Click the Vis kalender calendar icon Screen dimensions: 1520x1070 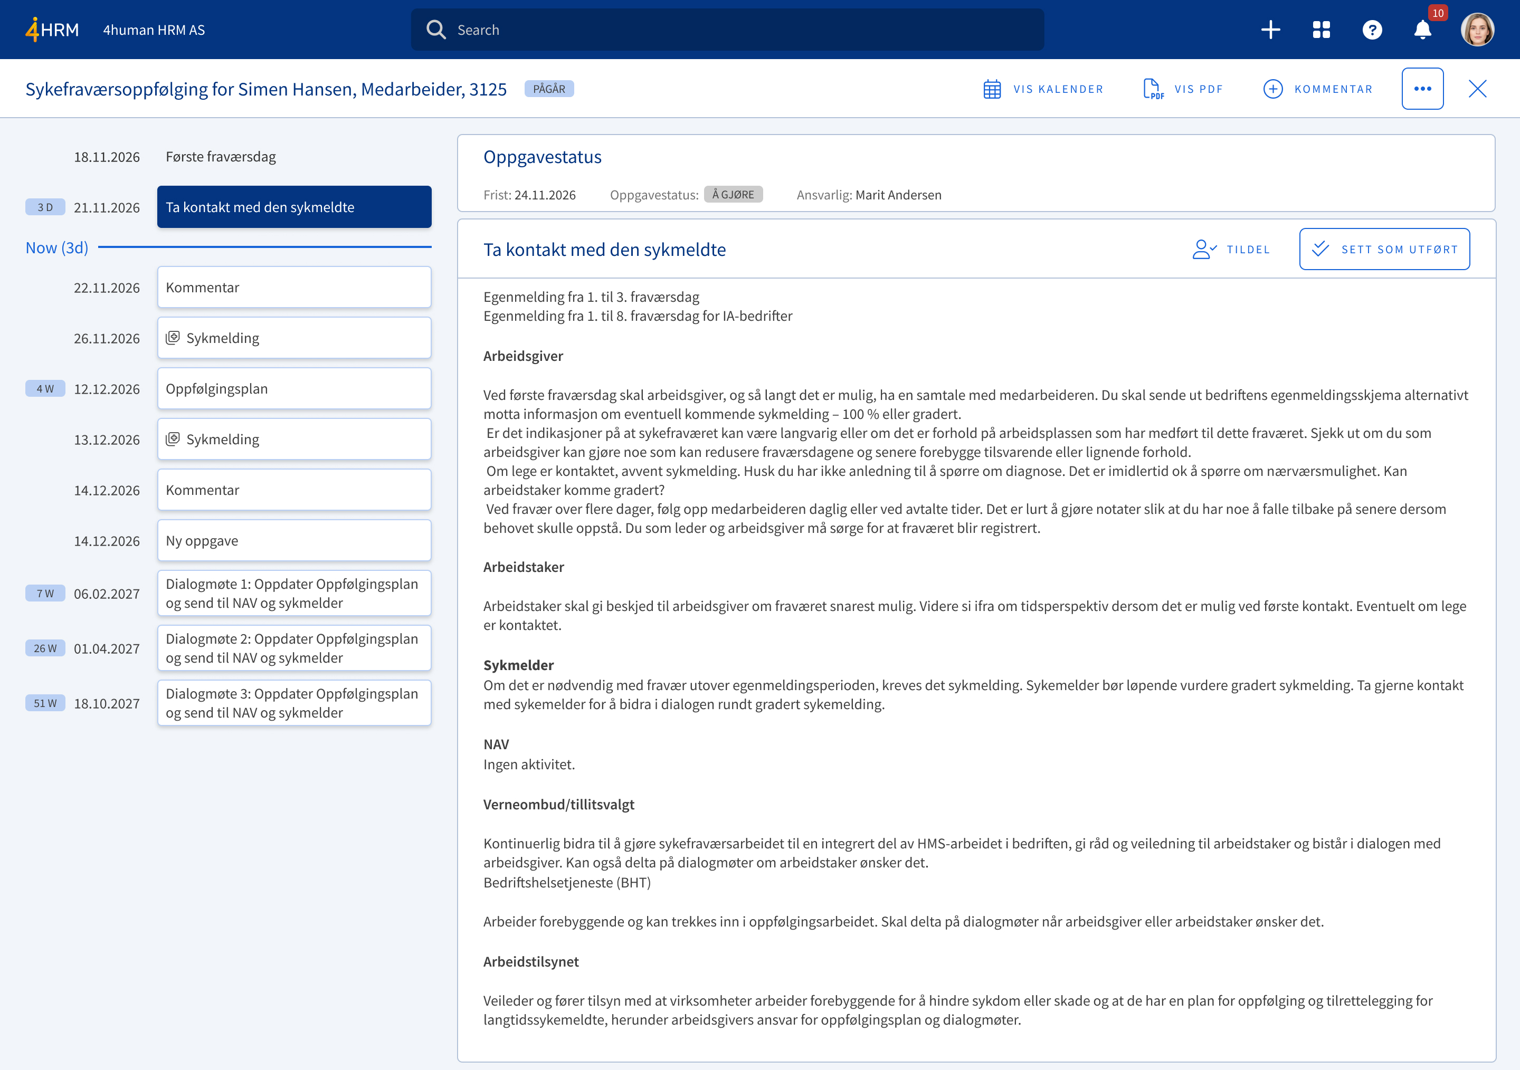(992, 89)
